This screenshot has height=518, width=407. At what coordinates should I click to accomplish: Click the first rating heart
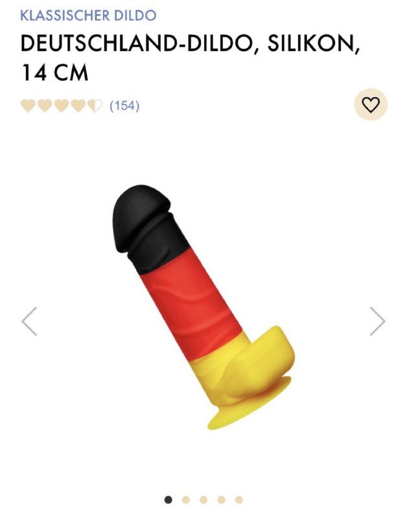click(28, 106)
